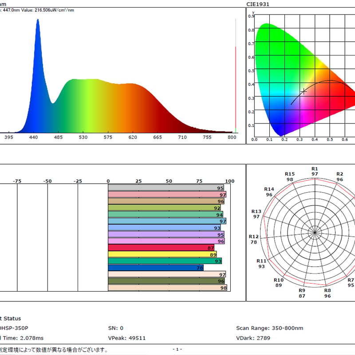Click the R1 97 label on radar chart

[x=315, y=171]
